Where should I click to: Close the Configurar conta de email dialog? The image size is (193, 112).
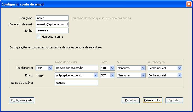point(189,4)
